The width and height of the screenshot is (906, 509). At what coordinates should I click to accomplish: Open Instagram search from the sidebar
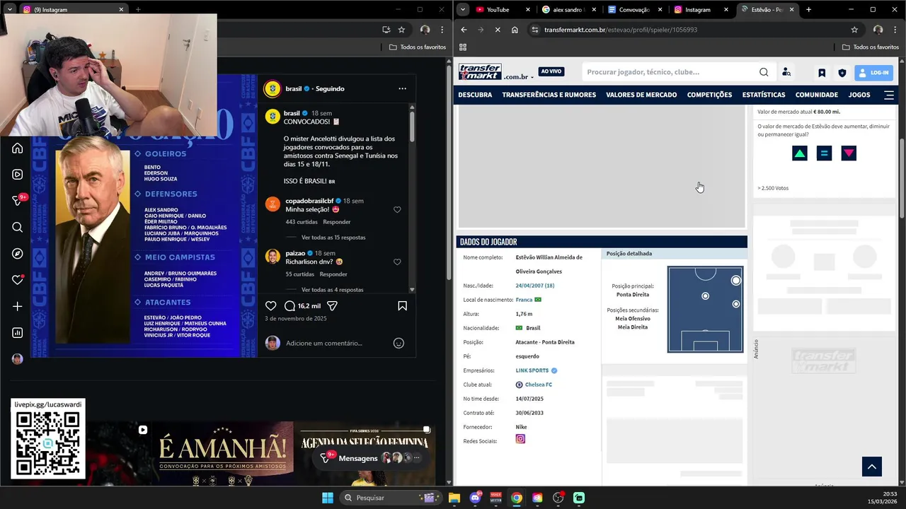click(x=18, y=227)
